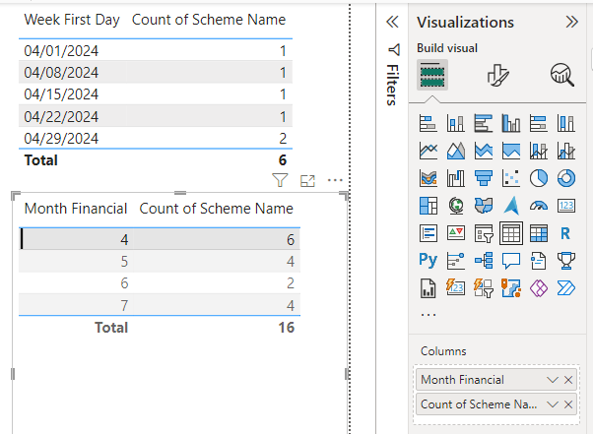Select the multi-row card visual
Viewport: 593px width, 434px height.
[428, 233]
